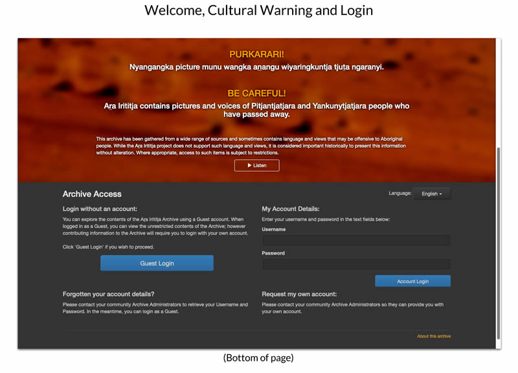This screenshot has height=373, width=518.
Task: Open the English language dropdown
Action: (431, 194)
